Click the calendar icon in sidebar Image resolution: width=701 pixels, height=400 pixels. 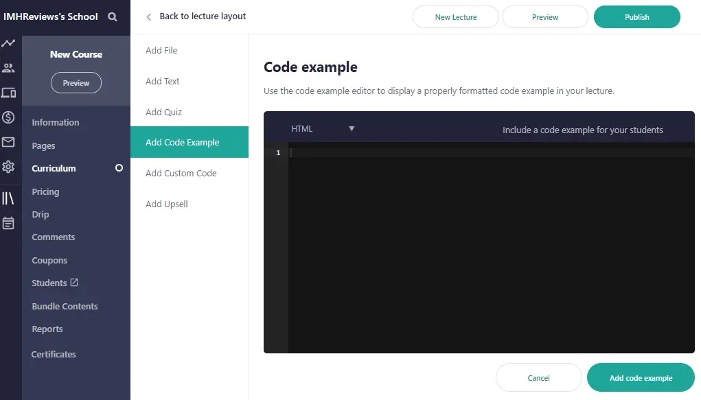coord(8,223)
